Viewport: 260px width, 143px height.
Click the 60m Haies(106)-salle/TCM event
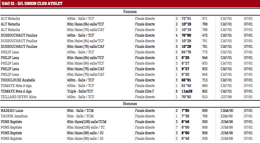click(87, 122)
